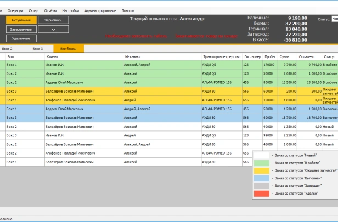Open the Статус filter dropdown
The height and width of the screenshot is (222, 338).
point(335,19)
